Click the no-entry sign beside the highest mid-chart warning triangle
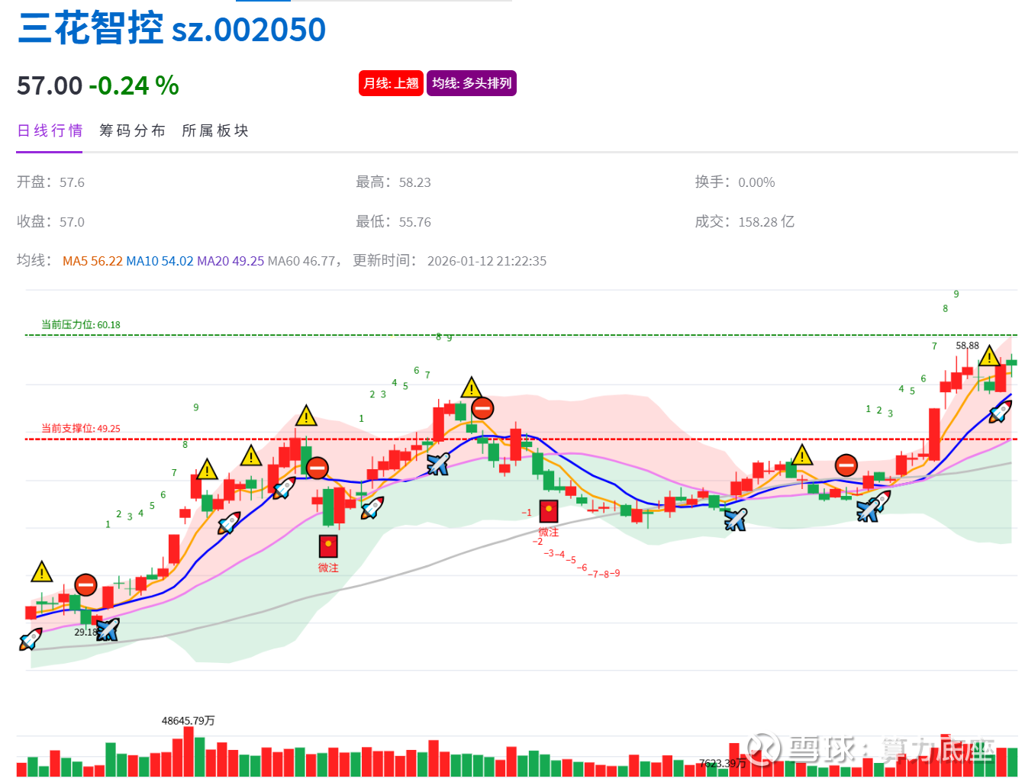The width and height of the screenshot is (1025, 782). point(482,408)
